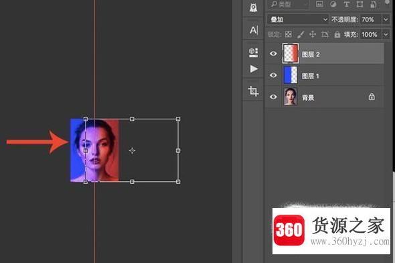The image size is (395, 263).
Task: Hide the 背景 layer via eye icon
Action: click(273, 97)
